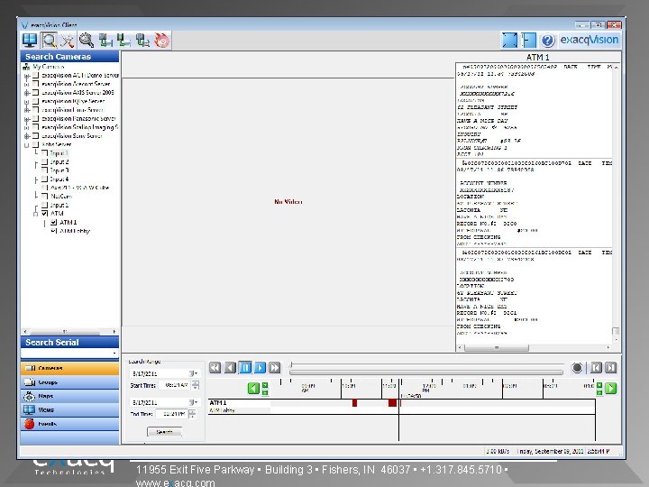
Task: Switch to the Cameras navigation tab
Action: click(69, 368)
